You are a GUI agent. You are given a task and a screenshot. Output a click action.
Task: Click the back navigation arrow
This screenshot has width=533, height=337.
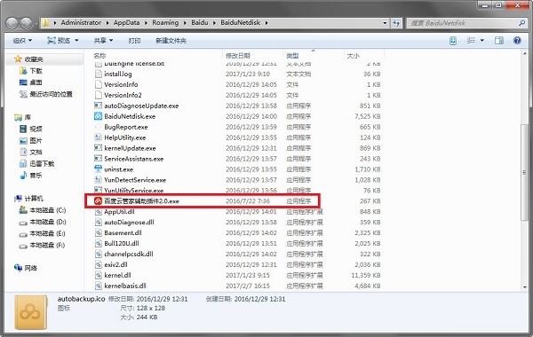tap(12, 23)
